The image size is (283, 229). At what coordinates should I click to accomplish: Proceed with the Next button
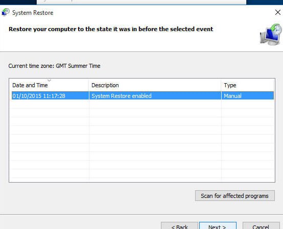click(218, 225)
